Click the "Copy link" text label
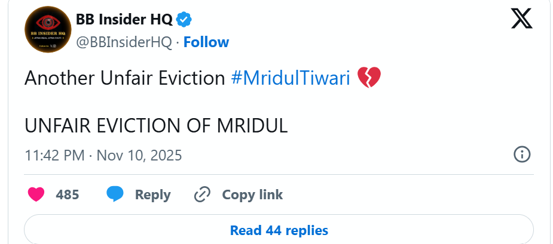 tap(252, 194)
